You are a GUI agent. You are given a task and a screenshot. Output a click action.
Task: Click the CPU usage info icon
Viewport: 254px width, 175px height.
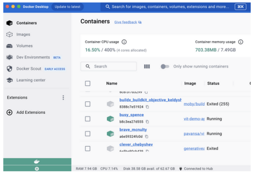124,42
